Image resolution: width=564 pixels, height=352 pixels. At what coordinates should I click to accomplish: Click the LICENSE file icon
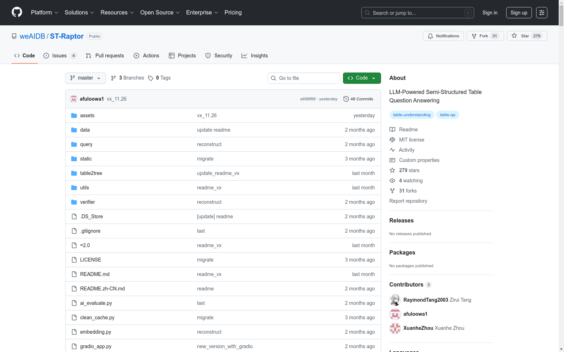(74, 260)
